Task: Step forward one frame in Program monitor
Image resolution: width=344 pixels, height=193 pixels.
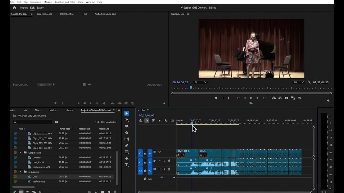Action: pos(257,98)
